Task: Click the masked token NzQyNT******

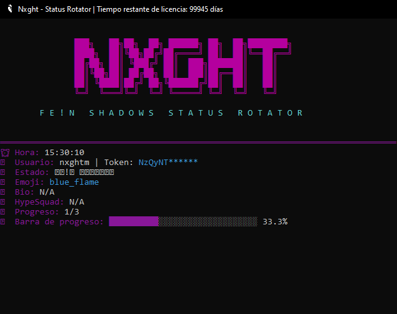Action: (x=168, y=163)
